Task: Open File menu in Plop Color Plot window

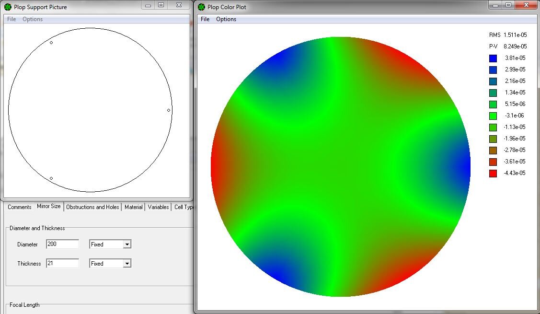Action: click(x=205, y=19)
